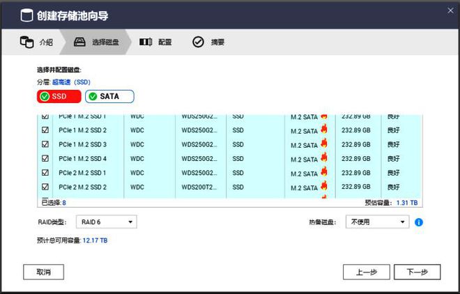Close the storage pool wizard dialog
The width and height of the screenshot is (460, 294).
(x=450, y=10)
